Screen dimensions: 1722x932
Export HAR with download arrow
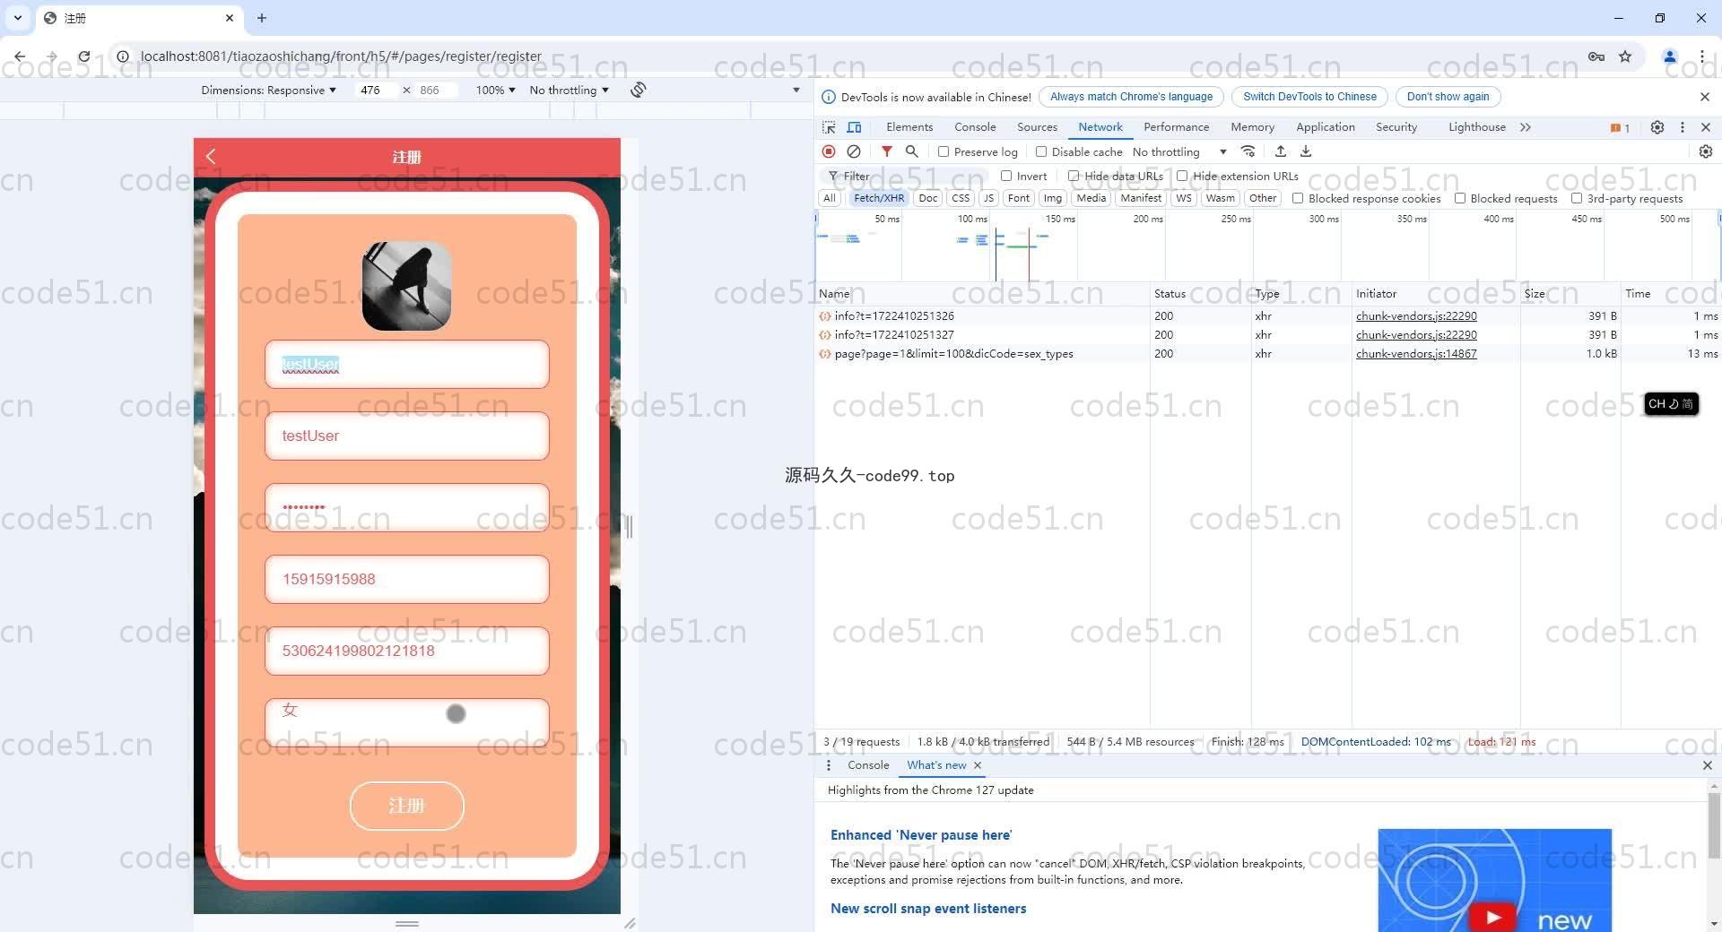coord(1306,151)
